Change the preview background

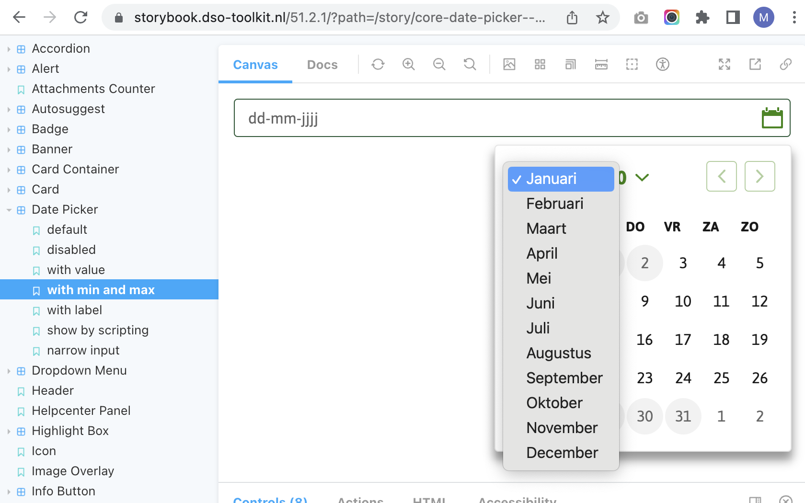(509, 64)
